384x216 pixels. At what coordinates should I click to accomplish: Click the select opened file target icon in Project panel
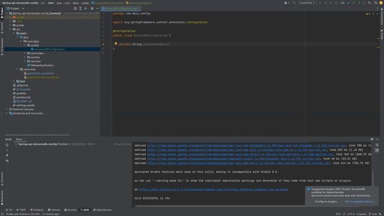[75, 8]
